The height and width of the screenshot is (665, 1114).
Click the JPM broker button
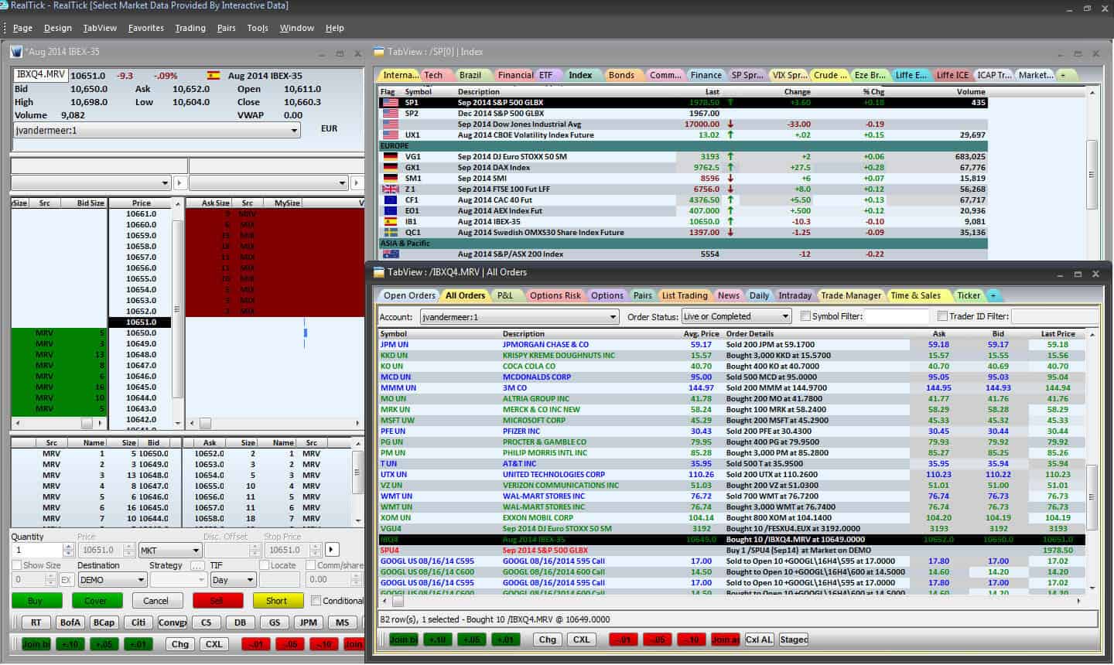[x=308, y=622]
